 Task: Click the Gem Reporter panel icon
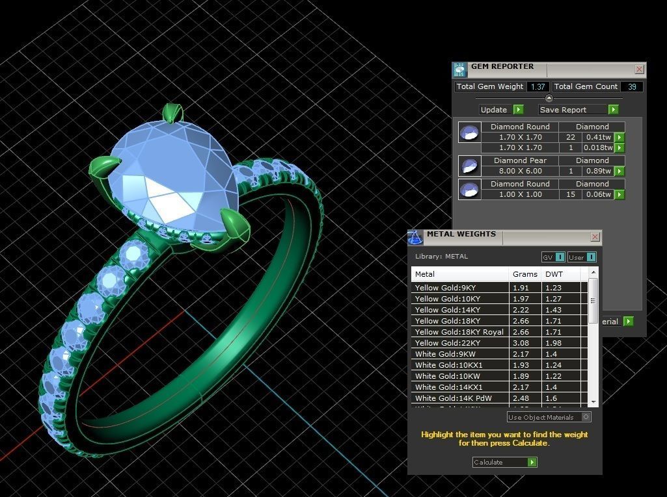[460, 70]
